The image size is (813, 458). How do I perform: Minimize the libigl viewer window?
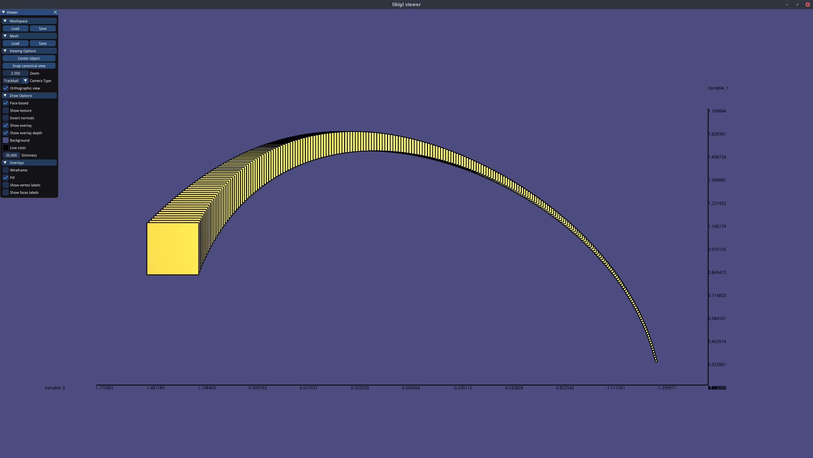pos(787,5)
